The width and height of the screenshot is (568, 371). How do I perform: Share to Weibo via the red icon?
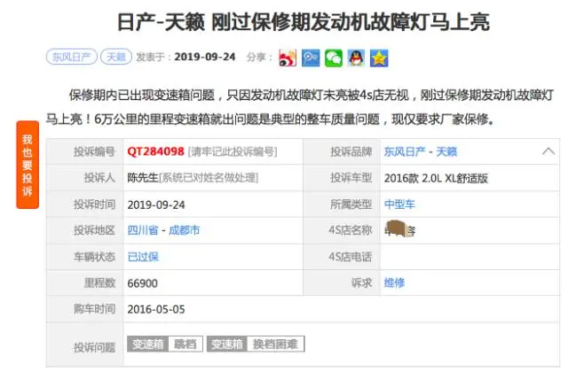[288, 58]
